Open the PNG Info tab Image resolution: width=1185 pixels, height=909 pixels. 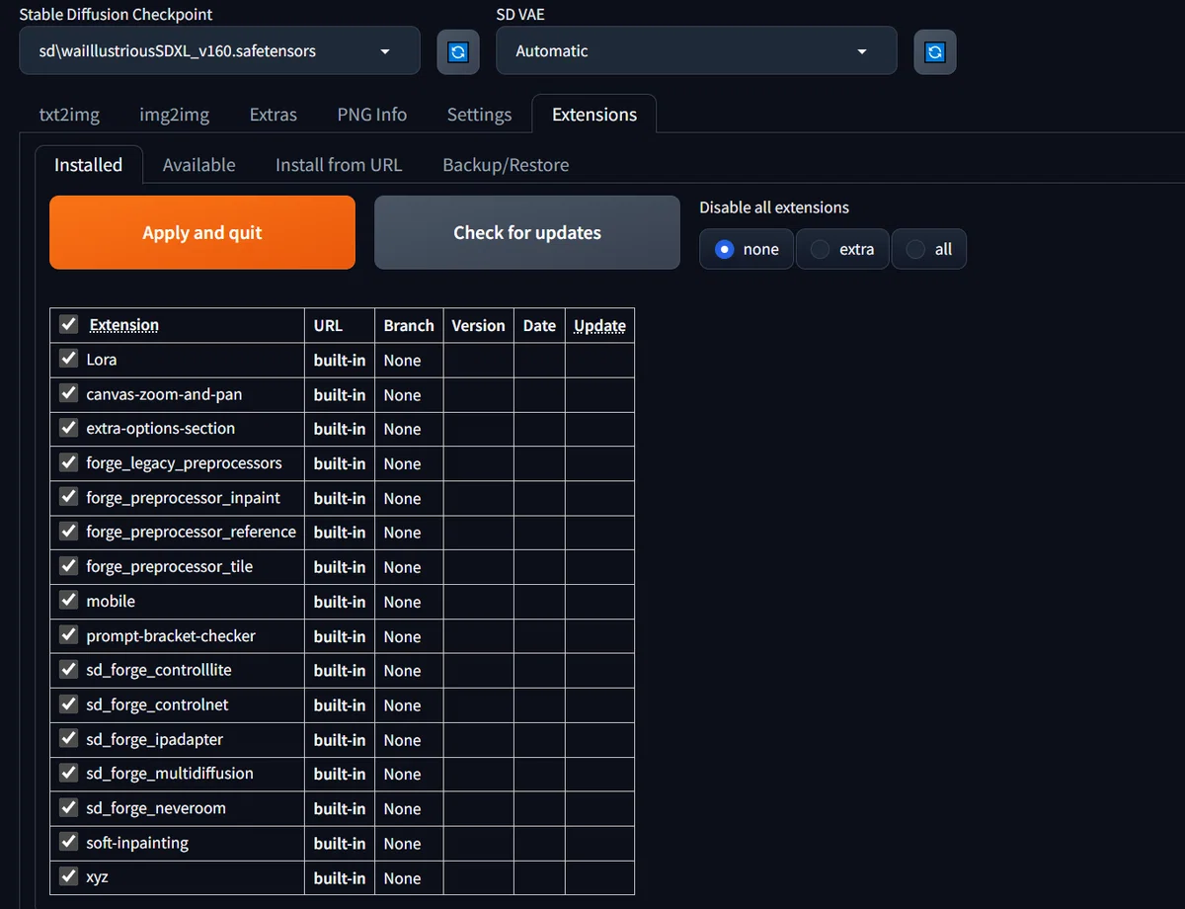(x=372, y=115)
